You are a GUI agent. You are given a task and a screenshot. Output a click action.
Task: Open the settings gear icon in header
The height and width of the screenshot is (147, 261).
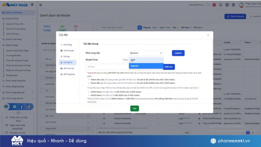[x=233, y=5]
